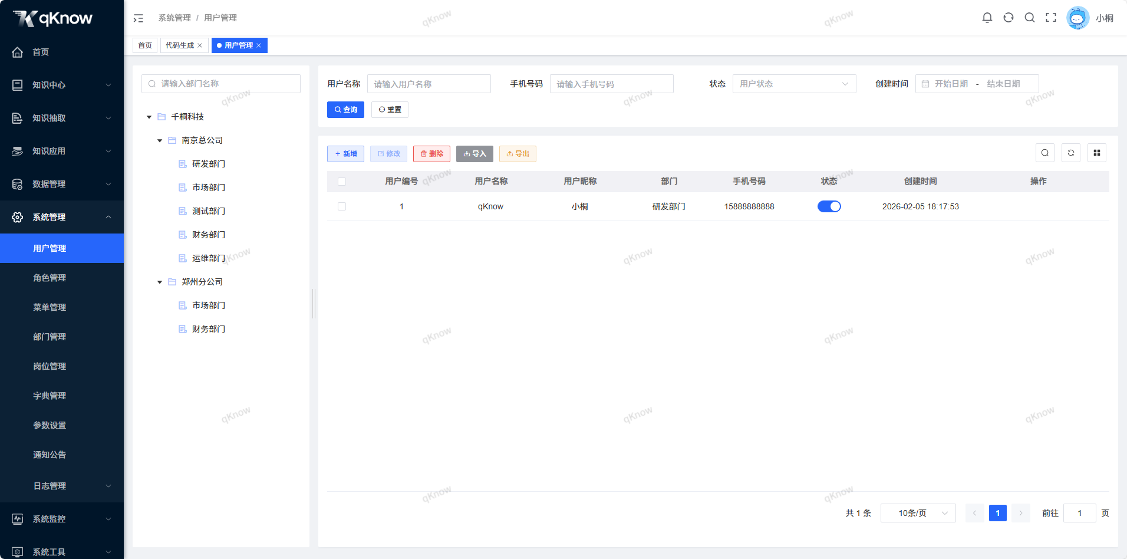Collapse the 郑州分公司 tree node
The height and width of the screenshot is (559, 1127).
click(x=160, y=282)
